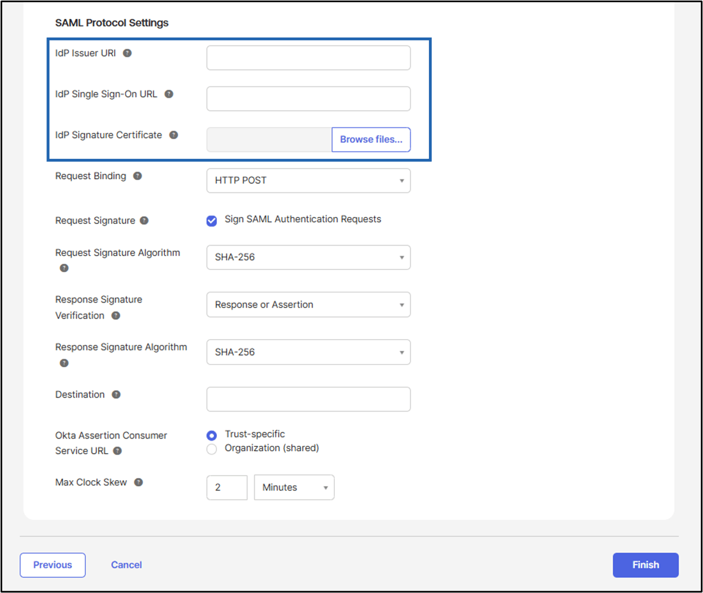Click help icon under Response Signature Algorithm
Viewport: 703px width, 593px height.
pos(64,363)
